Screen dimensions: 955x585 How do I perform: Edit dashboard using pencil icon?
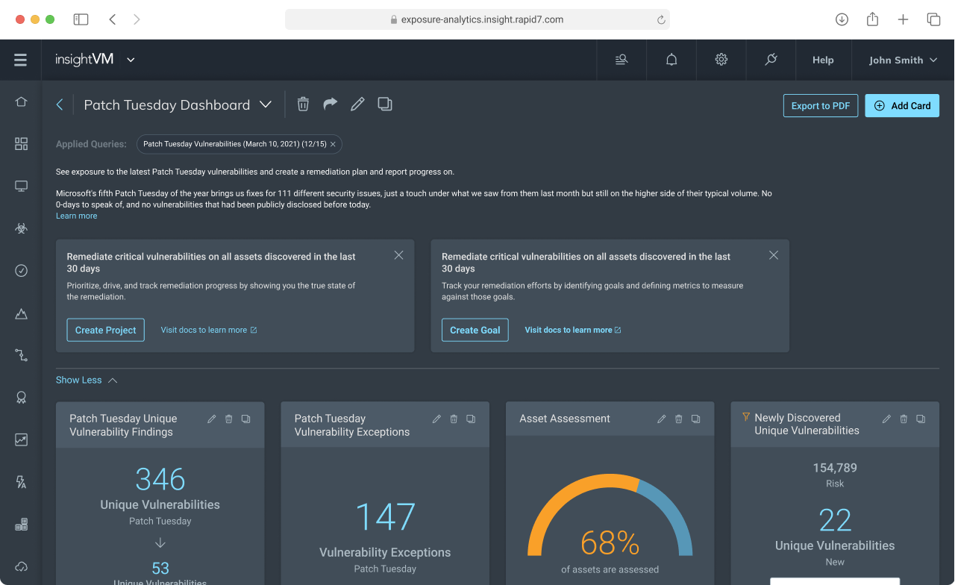pyautogui.click(x=357, y=104)
